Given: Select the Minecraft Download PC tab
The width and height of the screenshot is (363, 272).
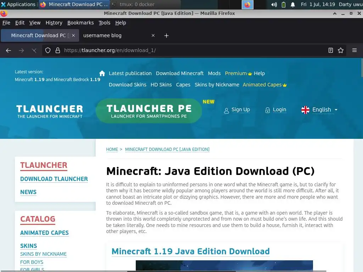Looking at the screenshot, I should click(x=40, y=35).
